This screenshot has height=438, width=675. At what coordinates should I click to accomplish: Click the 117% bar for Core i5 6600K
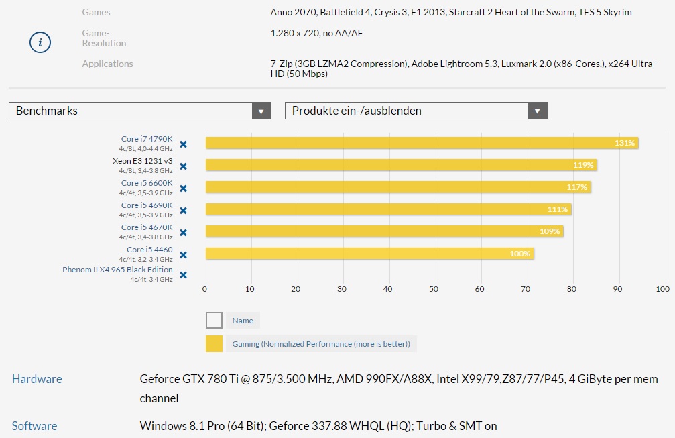coord(398,187)
